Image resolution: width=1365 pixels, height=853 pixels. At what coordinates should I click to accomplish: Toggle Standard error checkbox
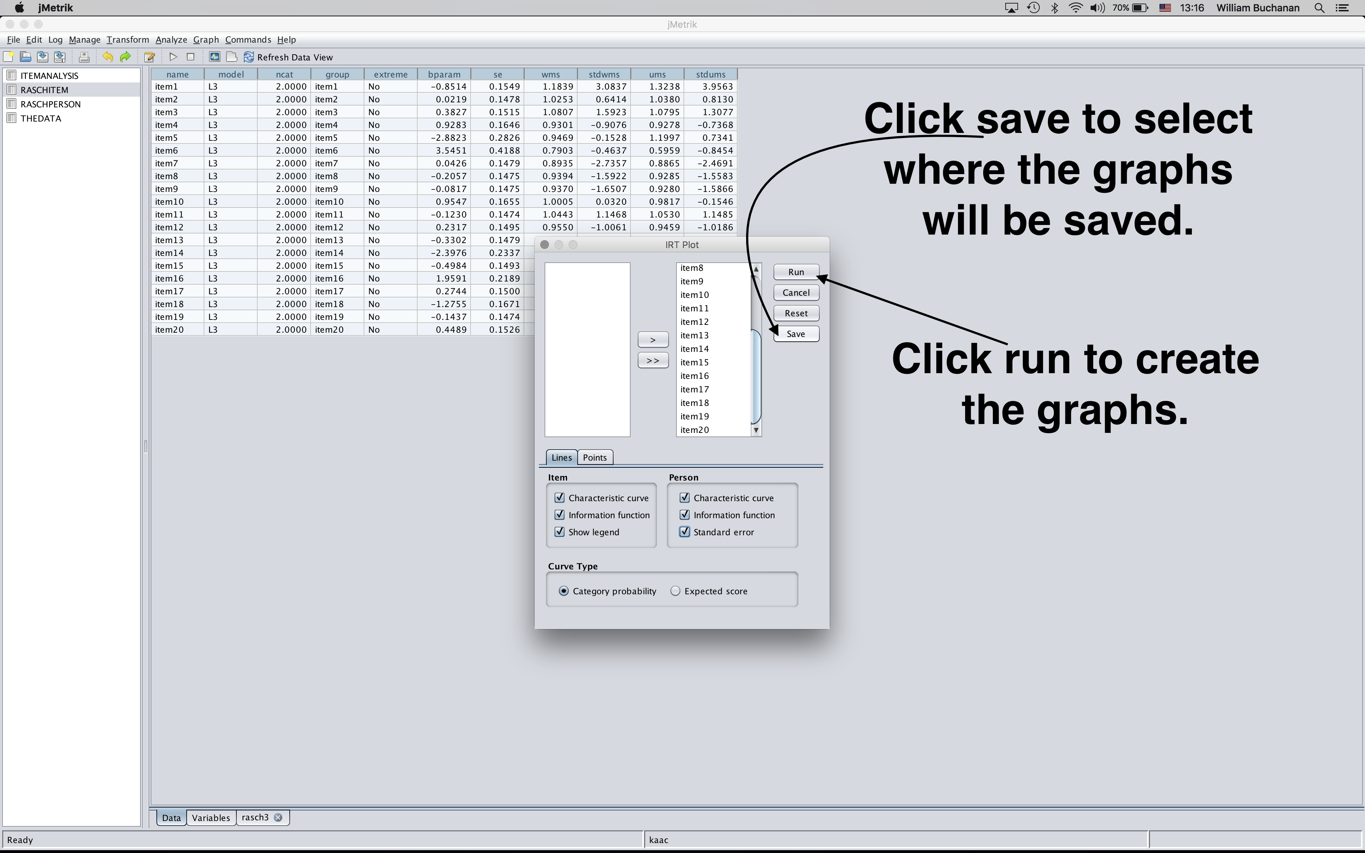(x=685, y=531)
